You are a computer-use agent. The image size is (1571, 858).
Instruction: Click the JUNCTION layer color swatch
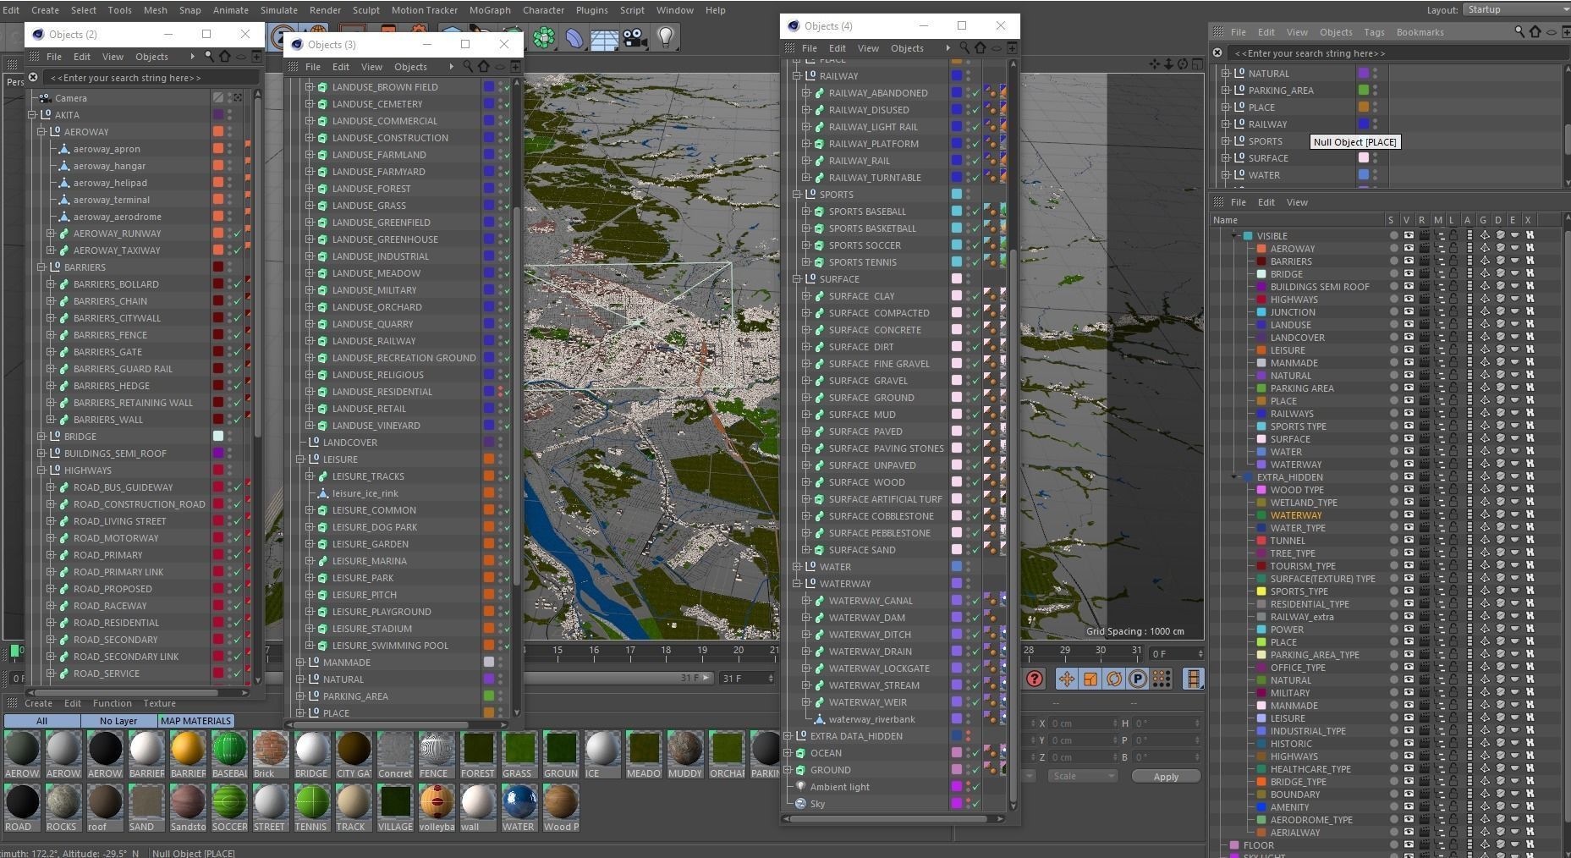[1261, 312]
